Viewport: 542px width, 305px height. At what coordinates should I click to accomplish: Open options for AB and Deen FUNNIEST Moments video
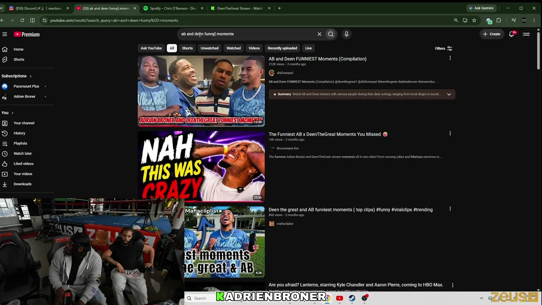450,58
